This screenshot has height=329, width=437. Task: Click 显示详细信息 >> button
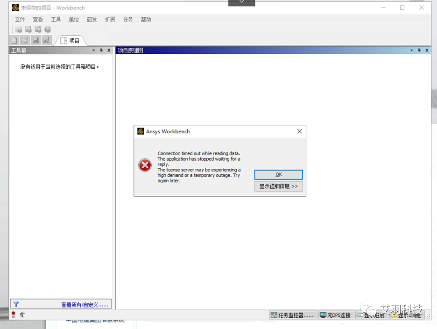point(278,186)
